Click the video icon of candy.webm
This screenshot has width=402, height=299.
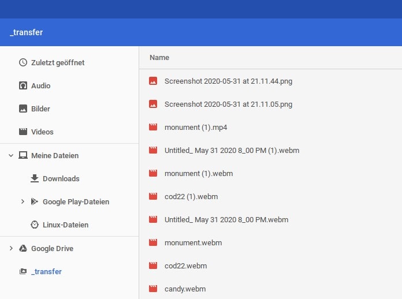point(153,289)
